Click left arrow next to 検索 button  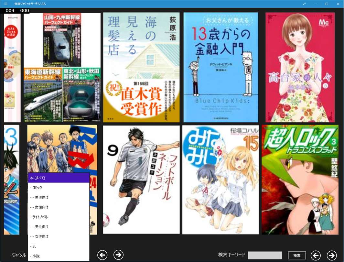tap(316, 256)
